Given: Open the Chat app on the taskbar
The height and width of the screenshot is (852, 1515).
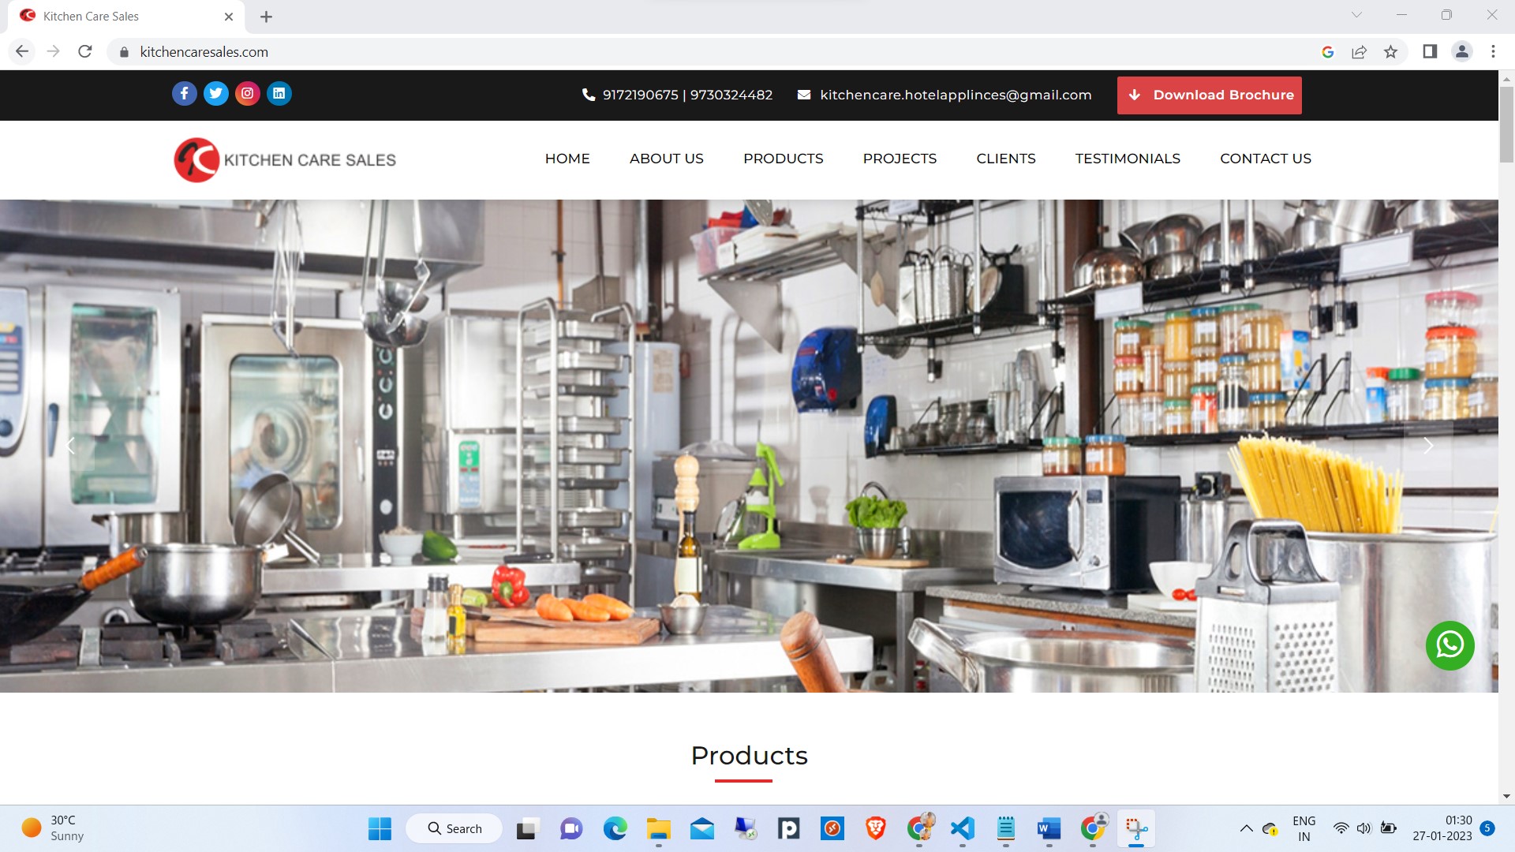Looking at the screenshot, I should tap(571, 828).
